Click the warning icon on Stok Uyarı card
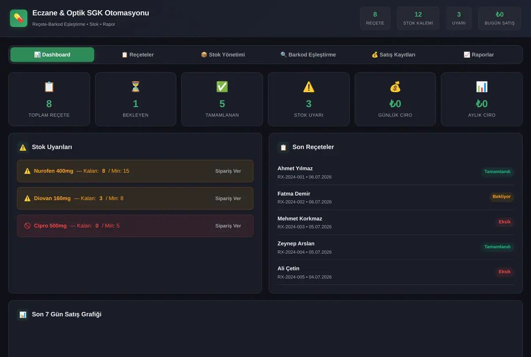This screenshot has width=531, height=357. point(309,87)
